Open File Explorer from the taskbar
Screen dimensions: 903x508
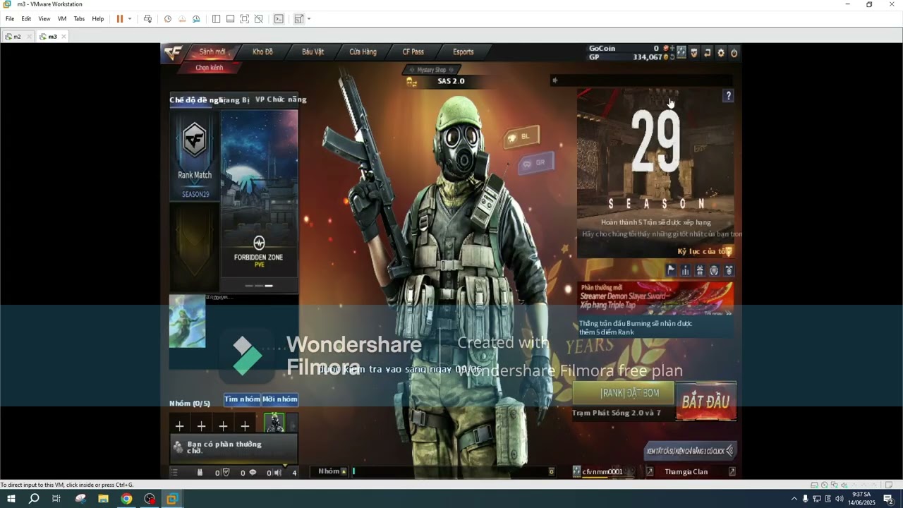pos(103,499)
